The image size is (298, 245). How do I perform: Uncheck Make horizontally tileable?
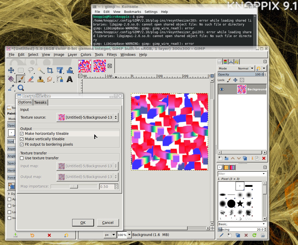pos(22,134)
